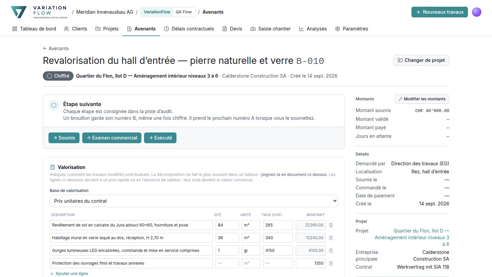Switch to the Projets tab
This screenshot has width=492, height=277.
[107, 29]
